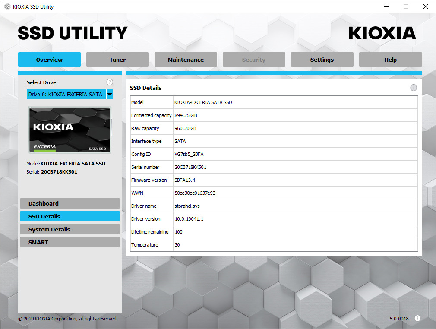Image resolution: width=436 pixels, height=329 pixels.
Task: Click the KIOXIA SSD Utility title bar icon
Action: (x=7, y=6)
